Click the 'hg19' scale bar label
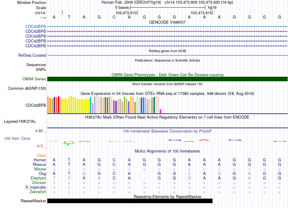This screenshot has width=288, height=208. point(212,8)
